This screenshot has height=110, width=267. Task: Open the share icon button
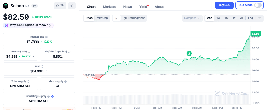coord(72,6)
